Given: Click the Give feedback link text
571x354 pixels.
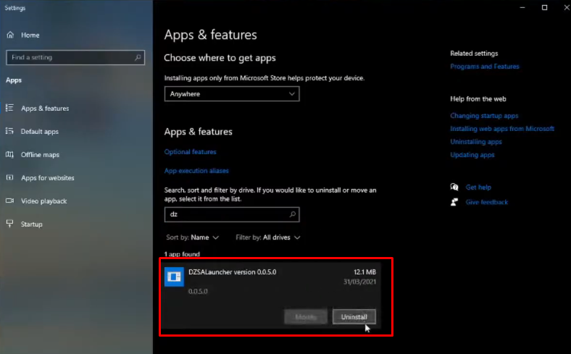Looking at the screenshot, I should (x=486, y=202).
